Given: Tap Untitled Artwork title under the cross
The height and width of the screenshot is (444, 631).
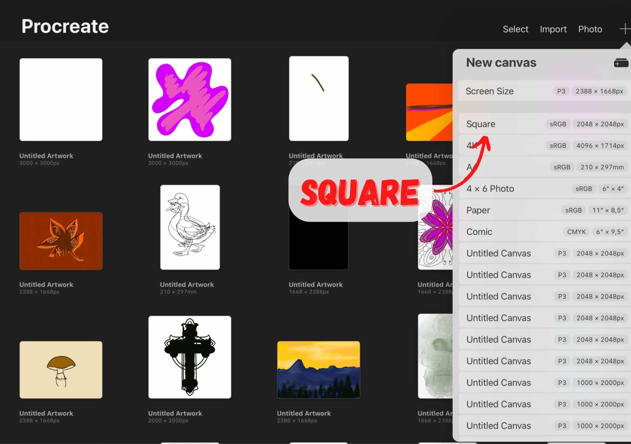Looking at the screenshot, I should click(175, 413).
